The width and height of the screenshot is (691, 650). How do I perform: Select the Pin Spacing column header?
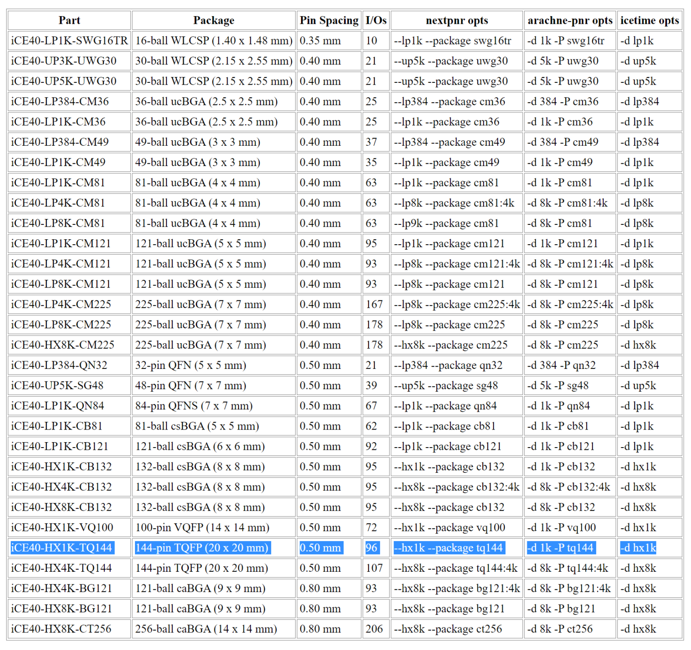(x=329, y=20)
